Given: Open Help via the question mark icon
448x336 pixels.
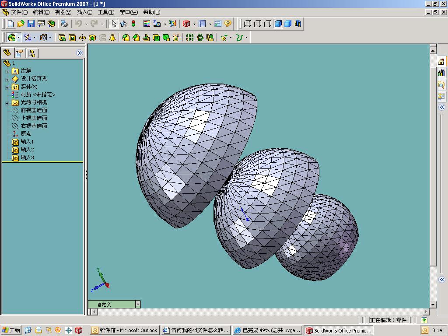Looking at the screenshot, I should (228, 24).
